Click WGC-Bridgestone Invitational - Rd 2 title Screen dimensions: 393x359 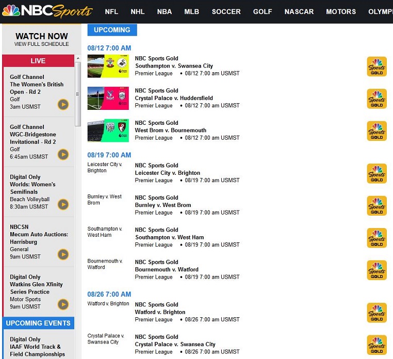point(33,138)
